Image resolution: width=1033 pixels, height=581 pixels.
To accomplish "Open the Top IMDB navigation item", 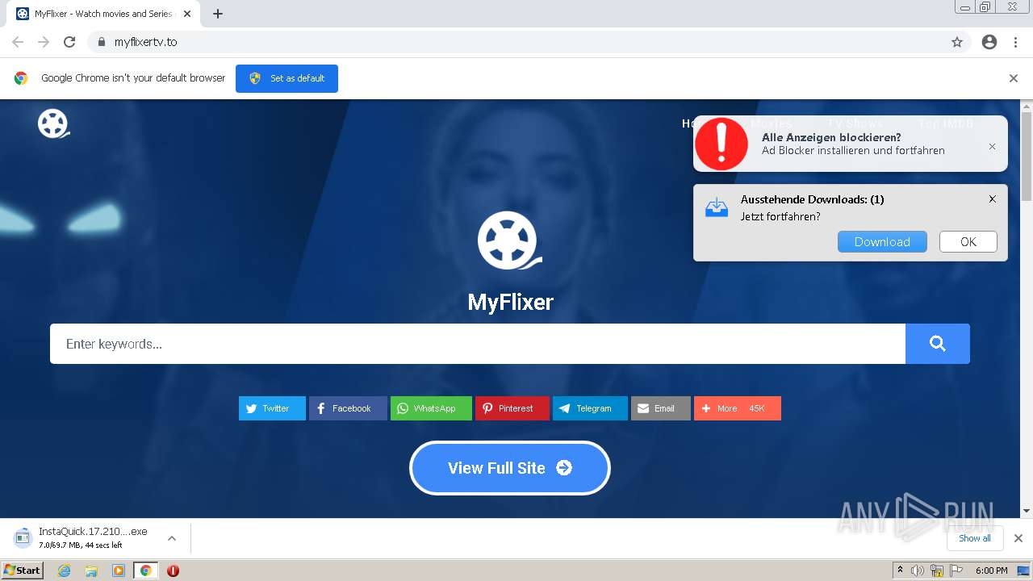I will pyautogui.click(x=946, y=123).
